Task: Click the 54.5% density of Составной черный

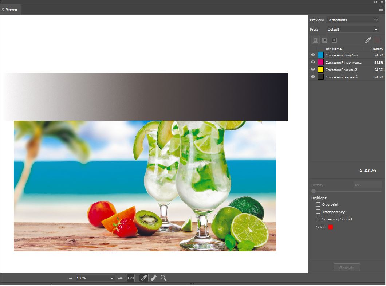Action: coord(379,77)
